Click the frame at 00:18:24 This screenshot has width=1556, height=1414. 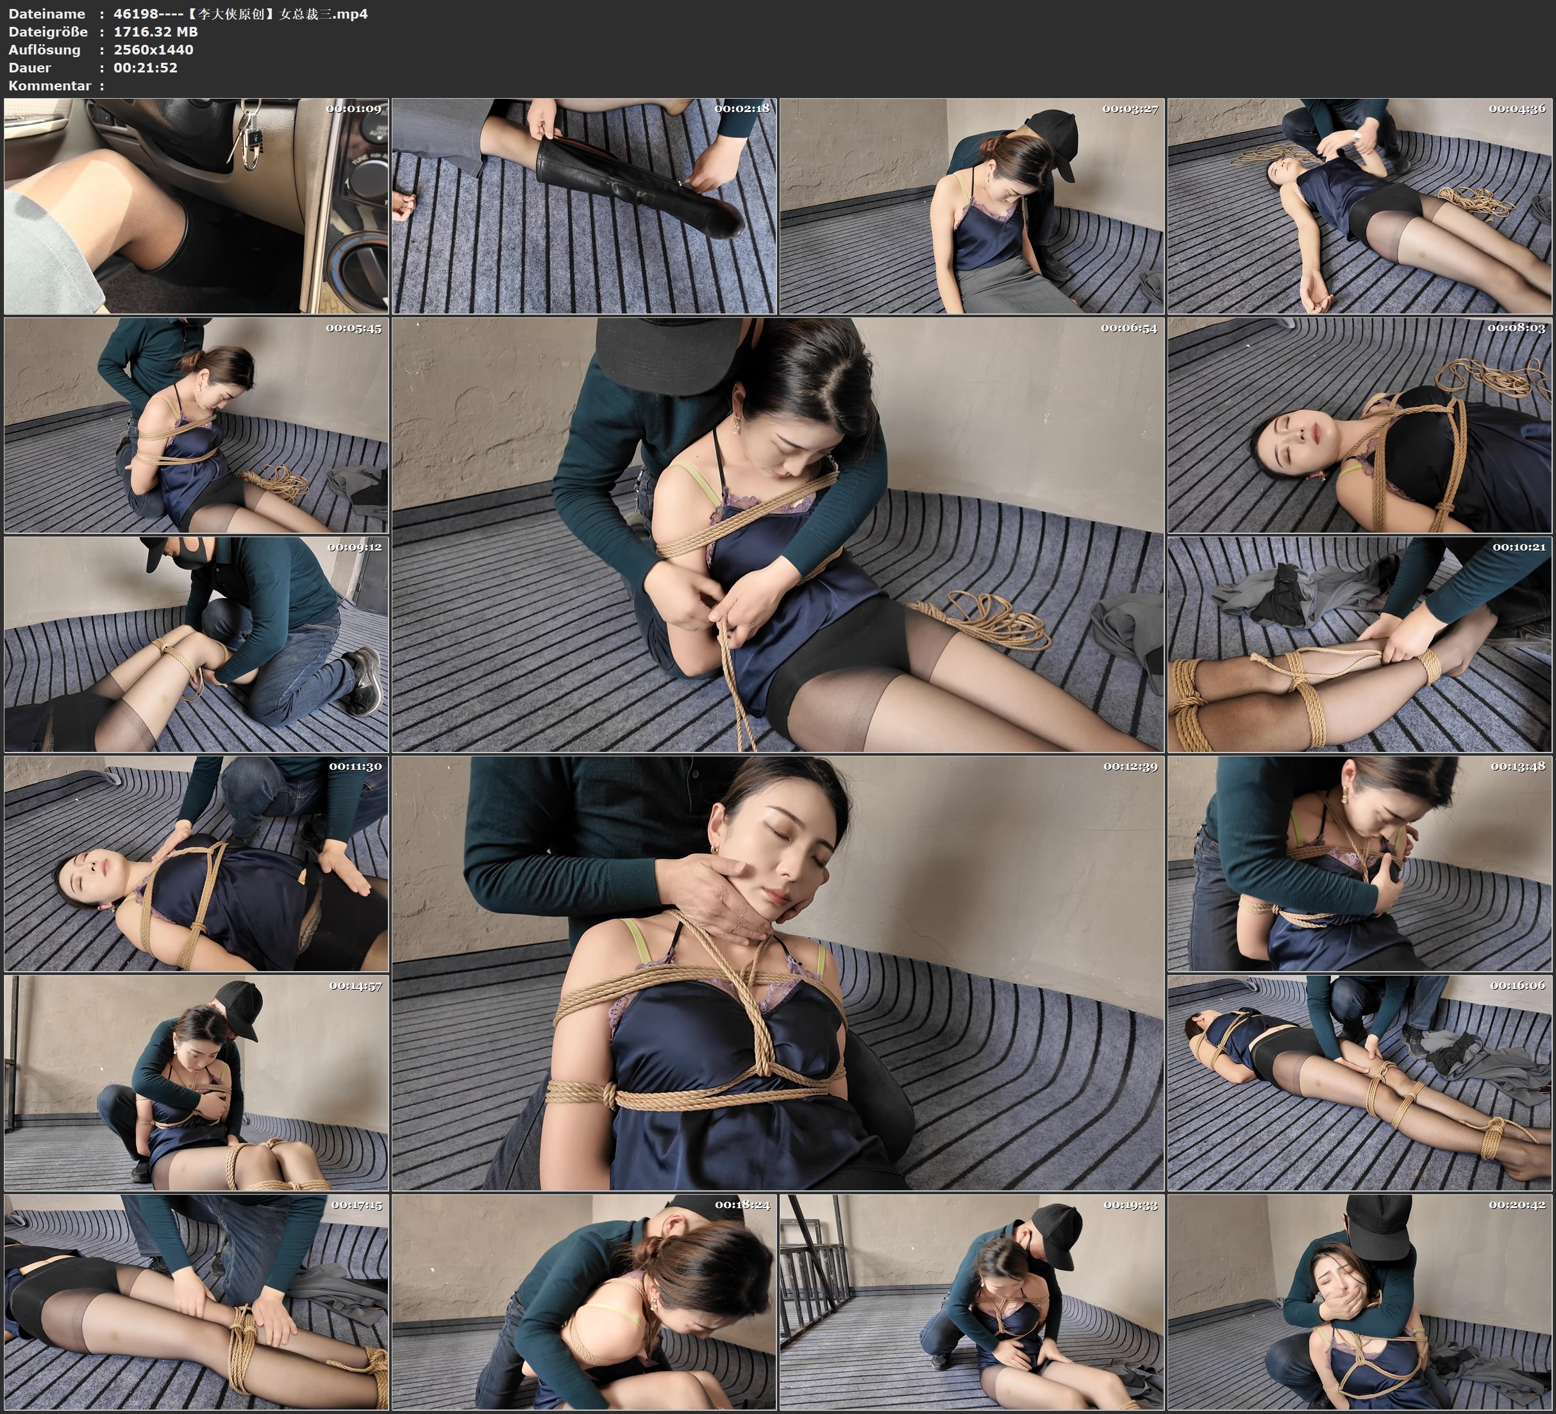584,1302
